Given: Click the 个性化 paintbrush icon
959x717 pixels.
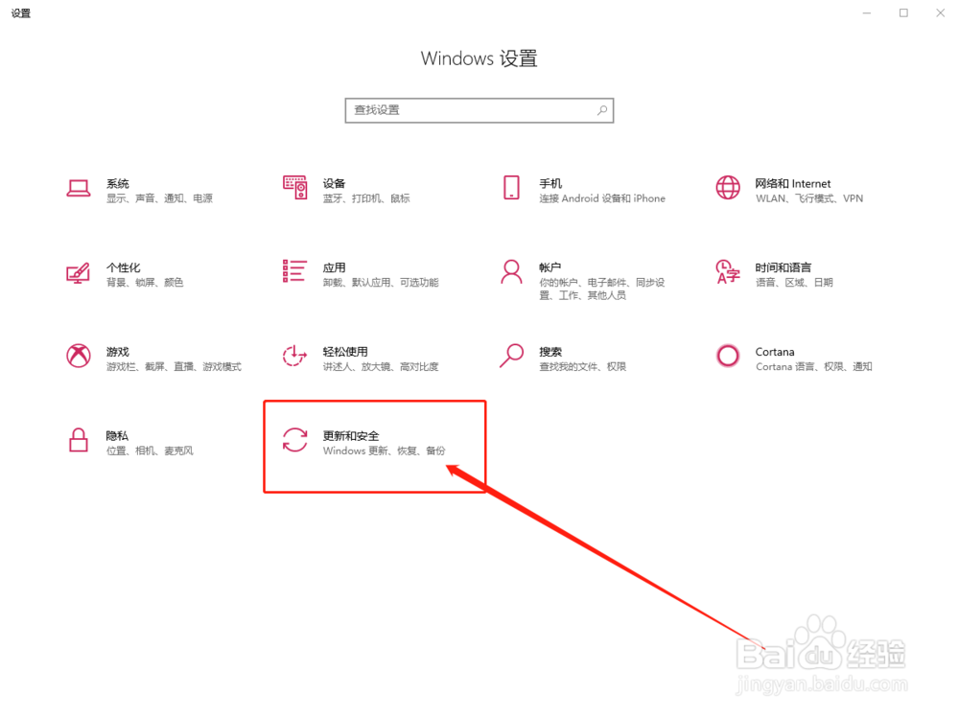Looking at the screenshot, I should 79,272.
